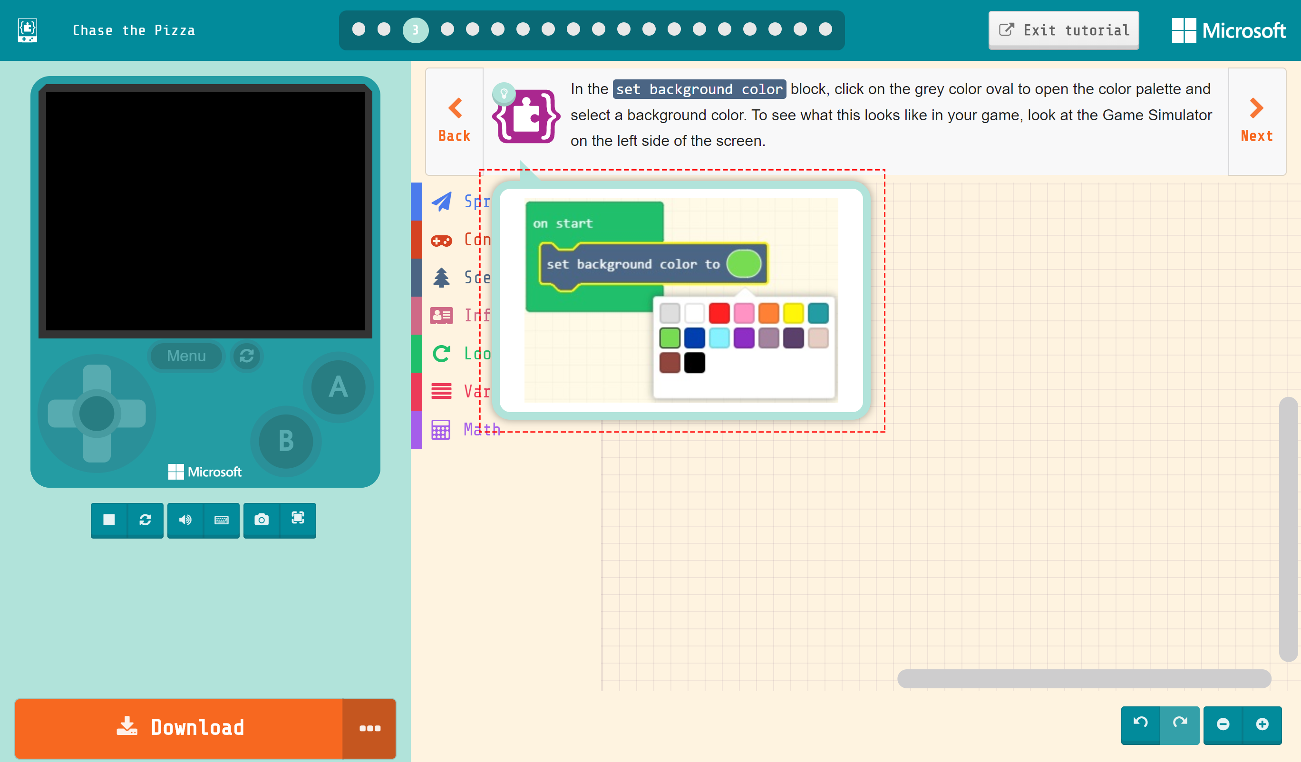Image resolution: width=1301 pixels, height=762 pixels.
Task: Take a simulator screenshot with the camera icon
Action: (x=262, y=520)
